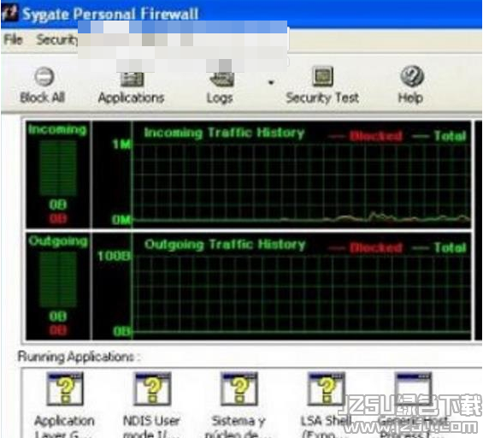Launch the Security Test toolbar icon
Screen dimensions: 483x438
(322, 76)
